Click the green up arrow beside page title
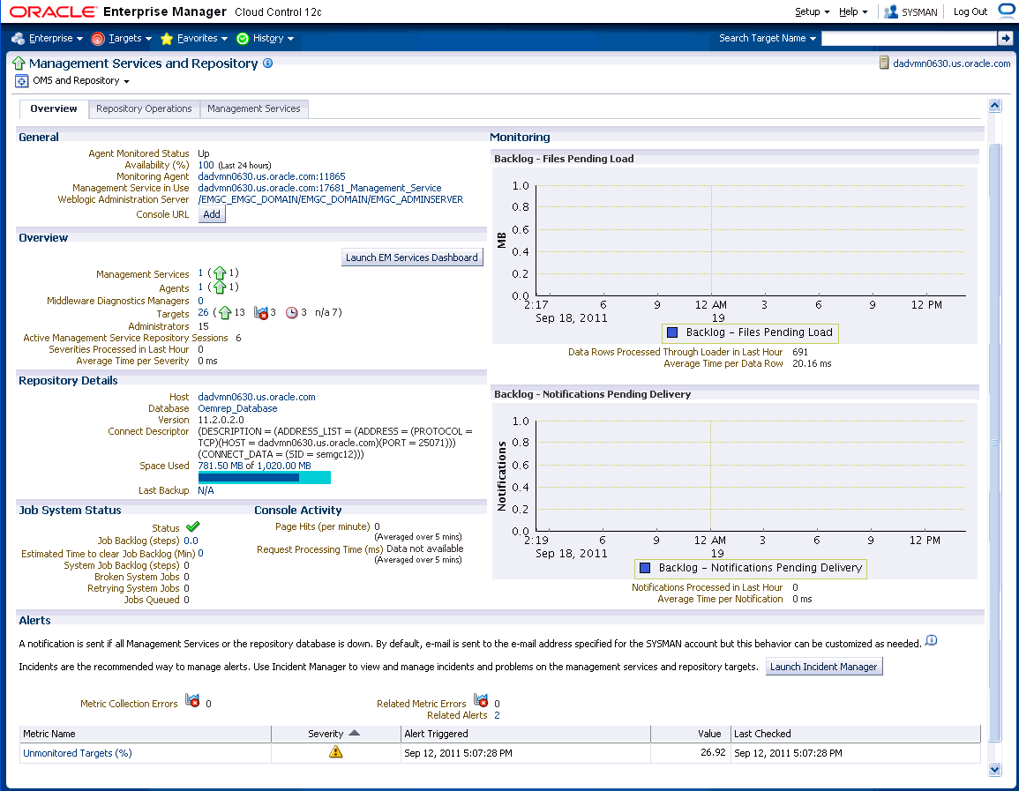 pyautogui.click(x=19, y=63)
